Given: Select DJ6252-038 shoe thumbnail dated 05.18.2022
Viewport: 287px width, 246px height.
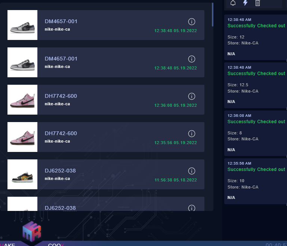Looking at the screenshot, I should pyautogui.click(x=22, y=174).
